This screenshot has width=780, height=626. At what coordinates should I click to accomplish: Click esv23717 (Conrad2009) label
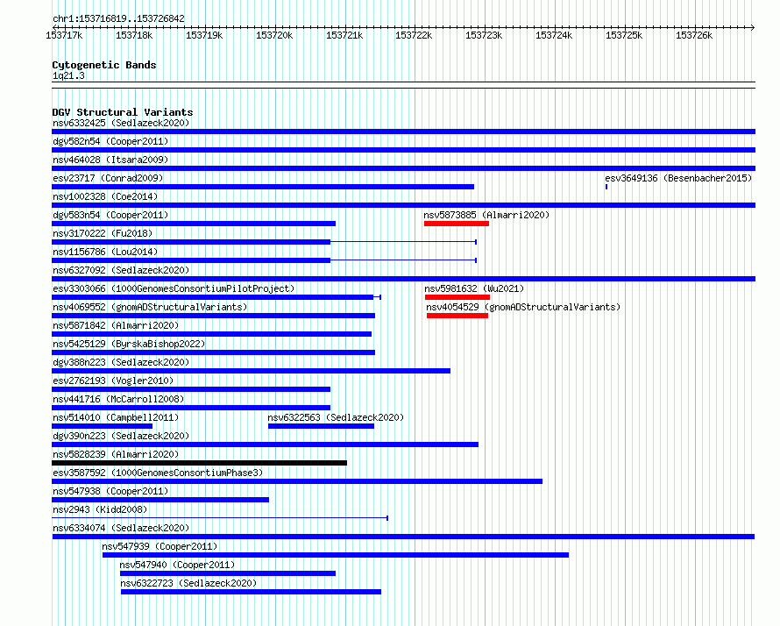point(108,178)
